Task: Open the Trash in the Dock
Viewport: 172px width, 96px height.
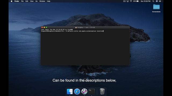Action: 102,91
